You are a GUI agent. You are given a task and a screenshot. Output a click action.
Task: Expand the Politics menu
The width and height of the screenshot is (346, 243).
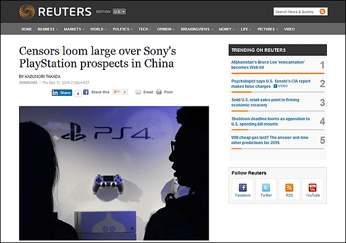pos(123,29)
